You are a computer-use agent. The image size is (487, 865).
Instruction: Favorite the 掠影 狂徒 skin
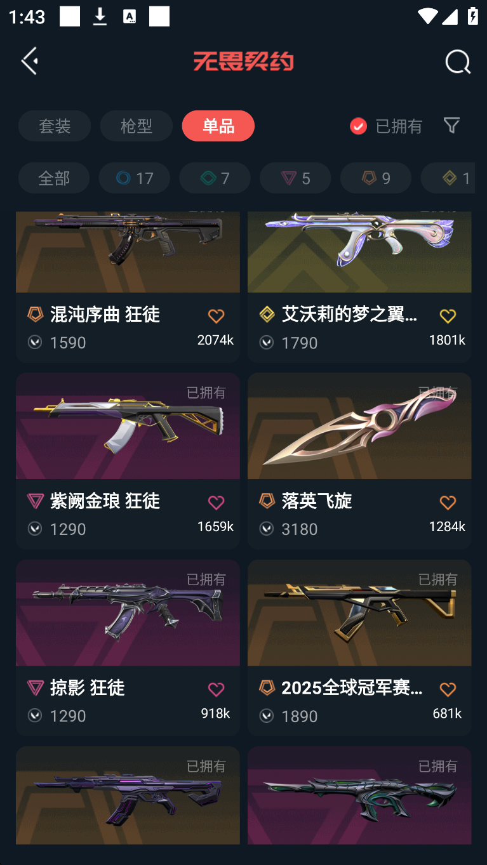[x=216, y=689]
